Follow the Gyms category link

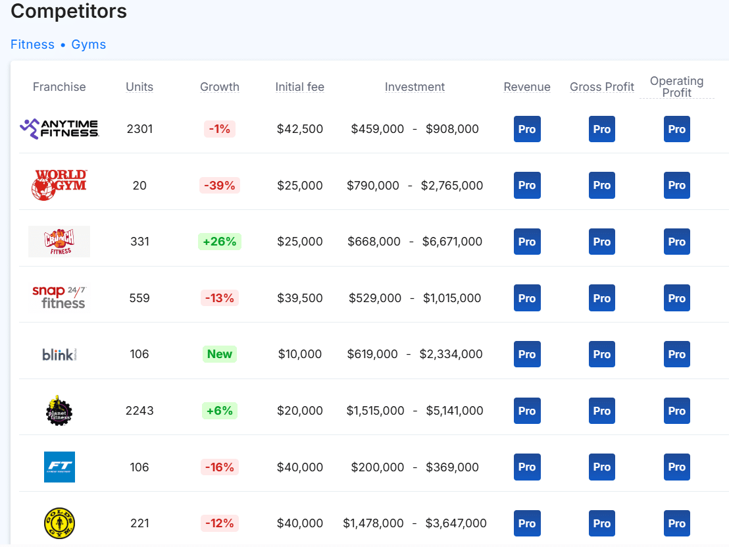click(88, 45)
